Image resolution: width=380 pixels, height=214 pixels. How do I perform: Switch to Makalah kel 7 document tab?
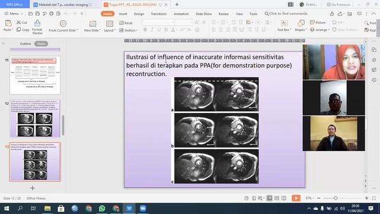pyautogui.click(x=62, y=5)
